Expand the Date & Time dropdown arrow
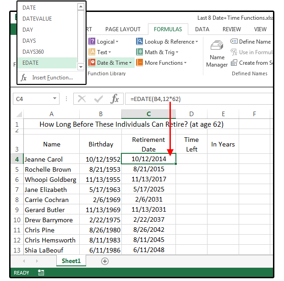Image resolution: width=284 pixels, height=281 pixels. (x=130, y=63)
